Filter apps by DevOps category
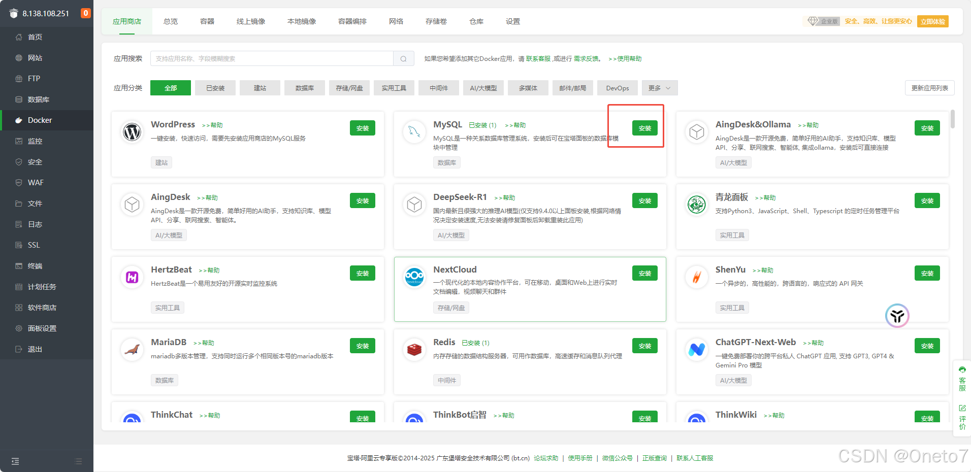The height and width of the screenshot is (472, 971). (x=618, y=88)
